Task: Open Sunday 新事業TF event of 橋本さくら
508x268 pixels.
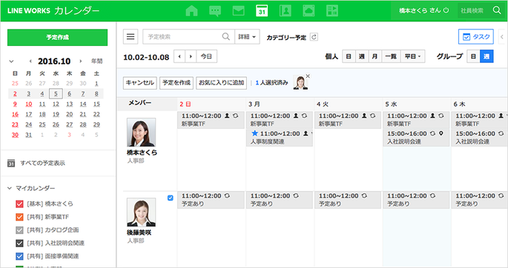Action: coord(211,120)
